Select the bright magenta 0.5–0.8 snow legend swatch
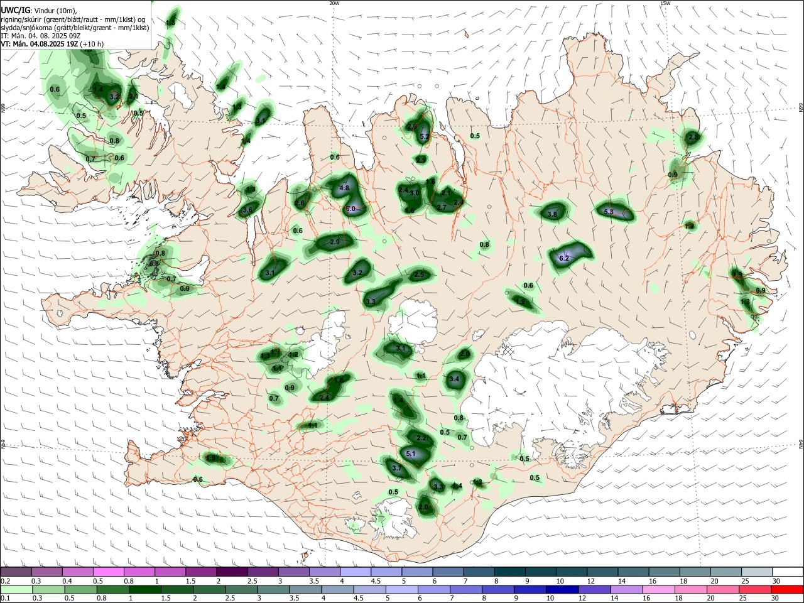The image size is (804, 603). tap(109, 572)
